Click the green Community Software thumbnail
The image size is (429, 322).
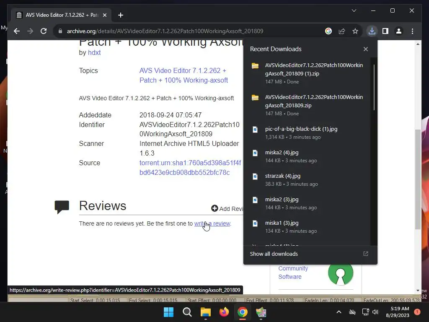pyautogui.click(x=341, y=273)
